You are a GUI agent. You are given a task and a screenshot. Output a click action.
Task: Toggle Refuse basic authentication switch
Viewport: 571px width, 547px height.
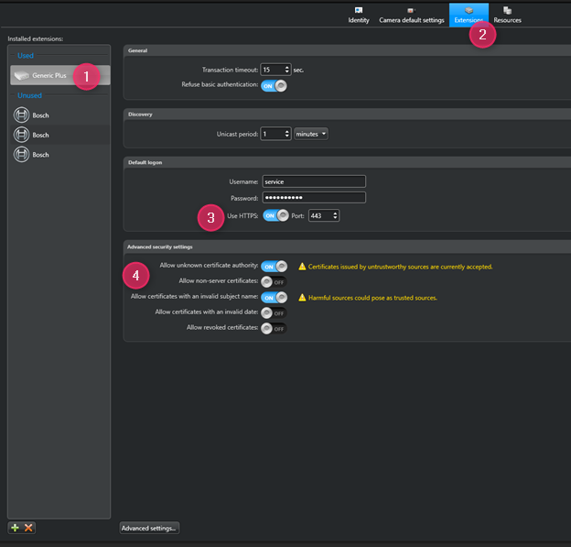click(x=275, y=85)
